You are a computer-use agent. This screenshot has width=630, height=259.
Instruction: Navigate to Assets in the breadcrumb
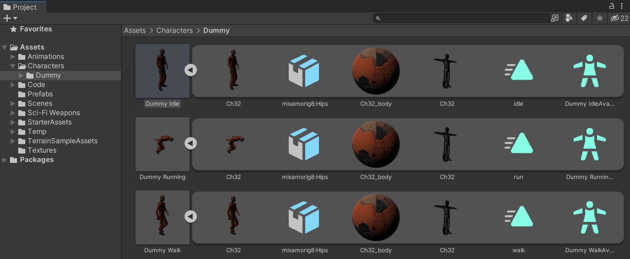[135, 30]
